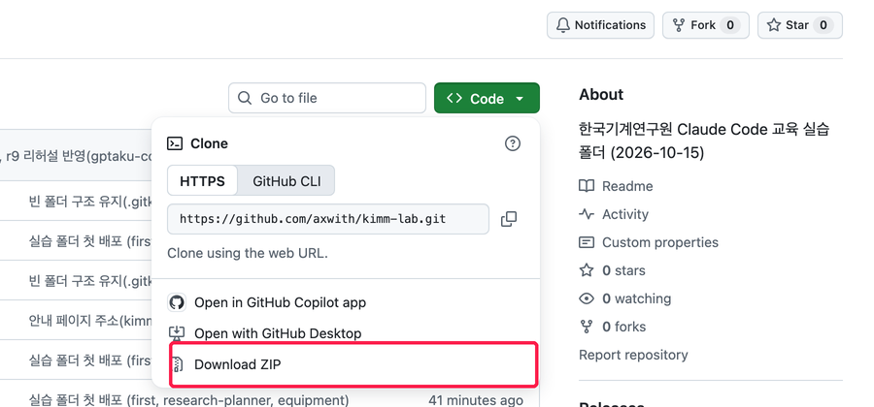Click the Code brackets icon on Code button
874x407 pixels.
coord(454,98)
